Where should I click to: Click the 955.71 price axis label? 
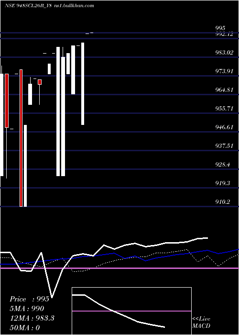[224, 109]
